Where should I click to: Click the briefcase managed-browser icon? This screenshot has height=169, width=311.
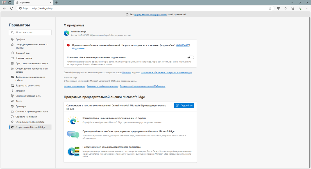click(127, 14)
